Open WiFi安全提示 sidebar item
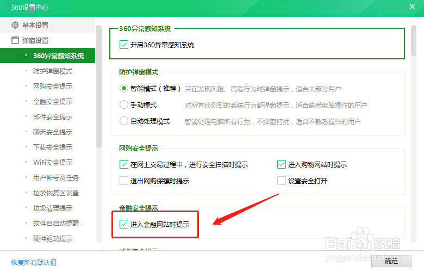This screenshot has width=424, height=272. point(53,163)
